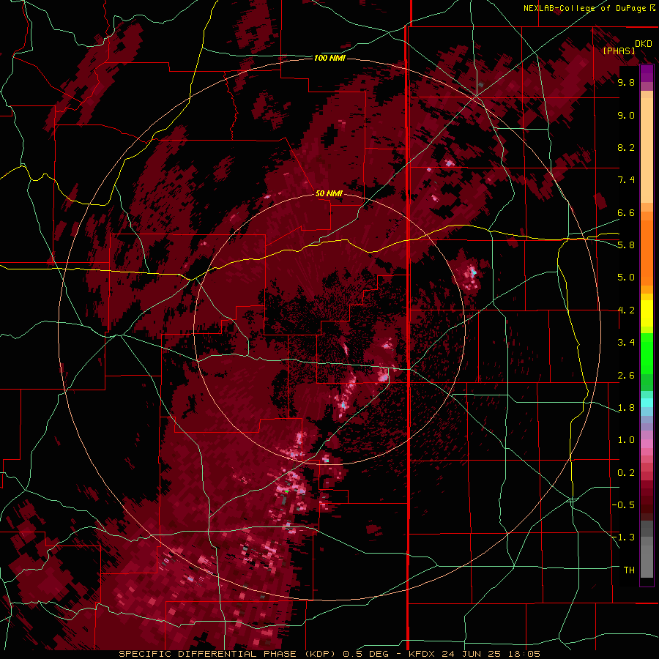Click the 5.8 value on the scale

626,245
